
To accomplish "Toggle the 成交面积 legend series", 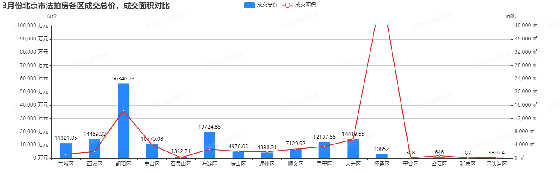I will coord(299,5).
